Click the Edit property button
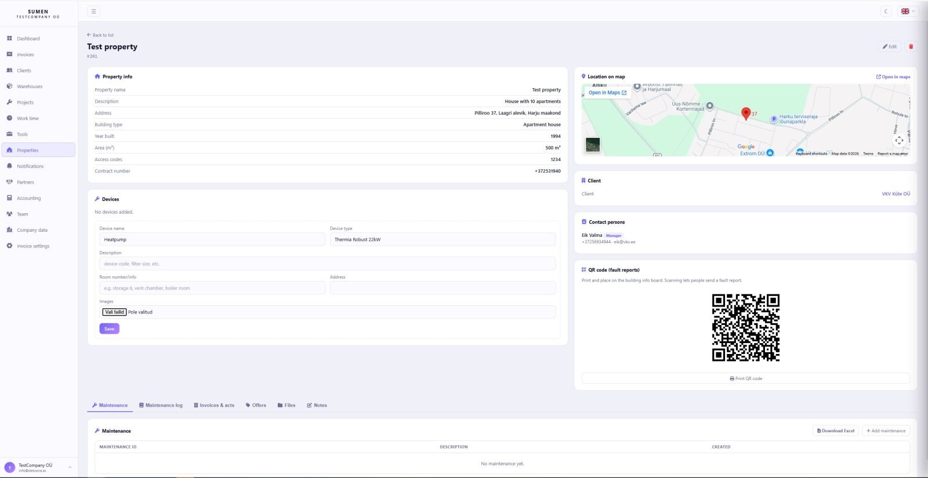 (x=890, y=46)
